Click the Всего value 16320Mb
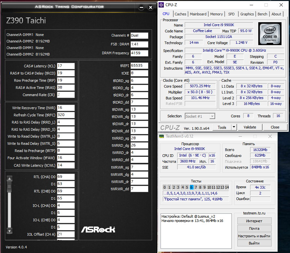290x253 pixels. [x=260, y=150]
